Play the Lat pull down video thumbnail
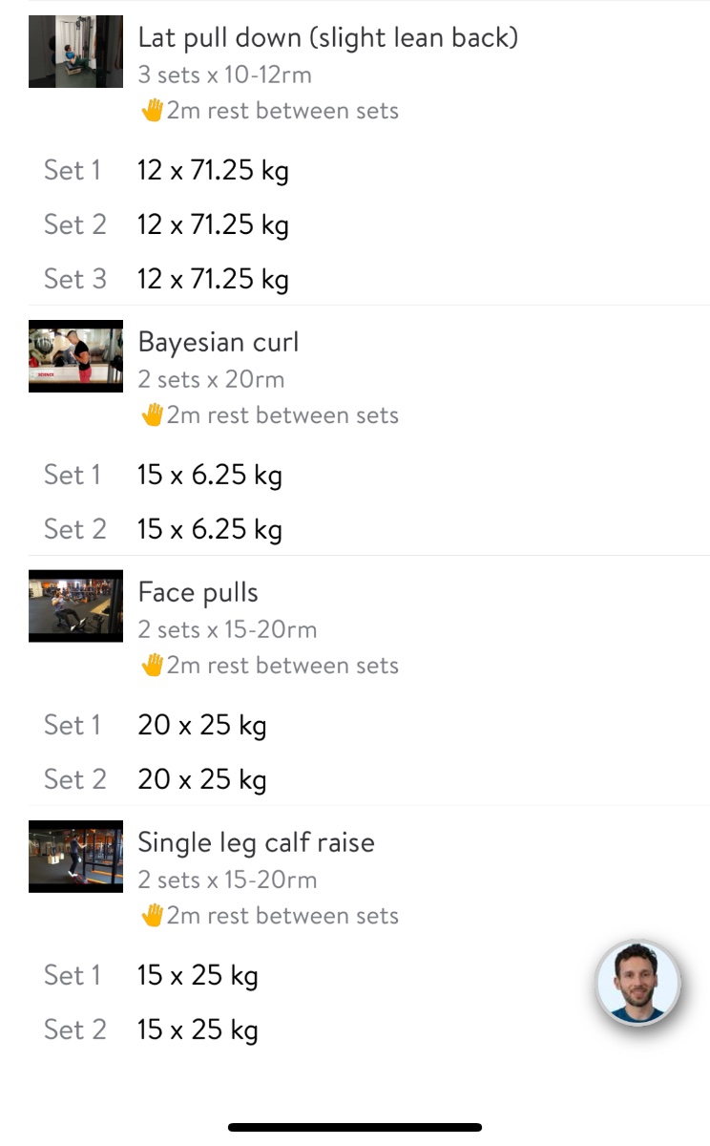 (75, 52)
